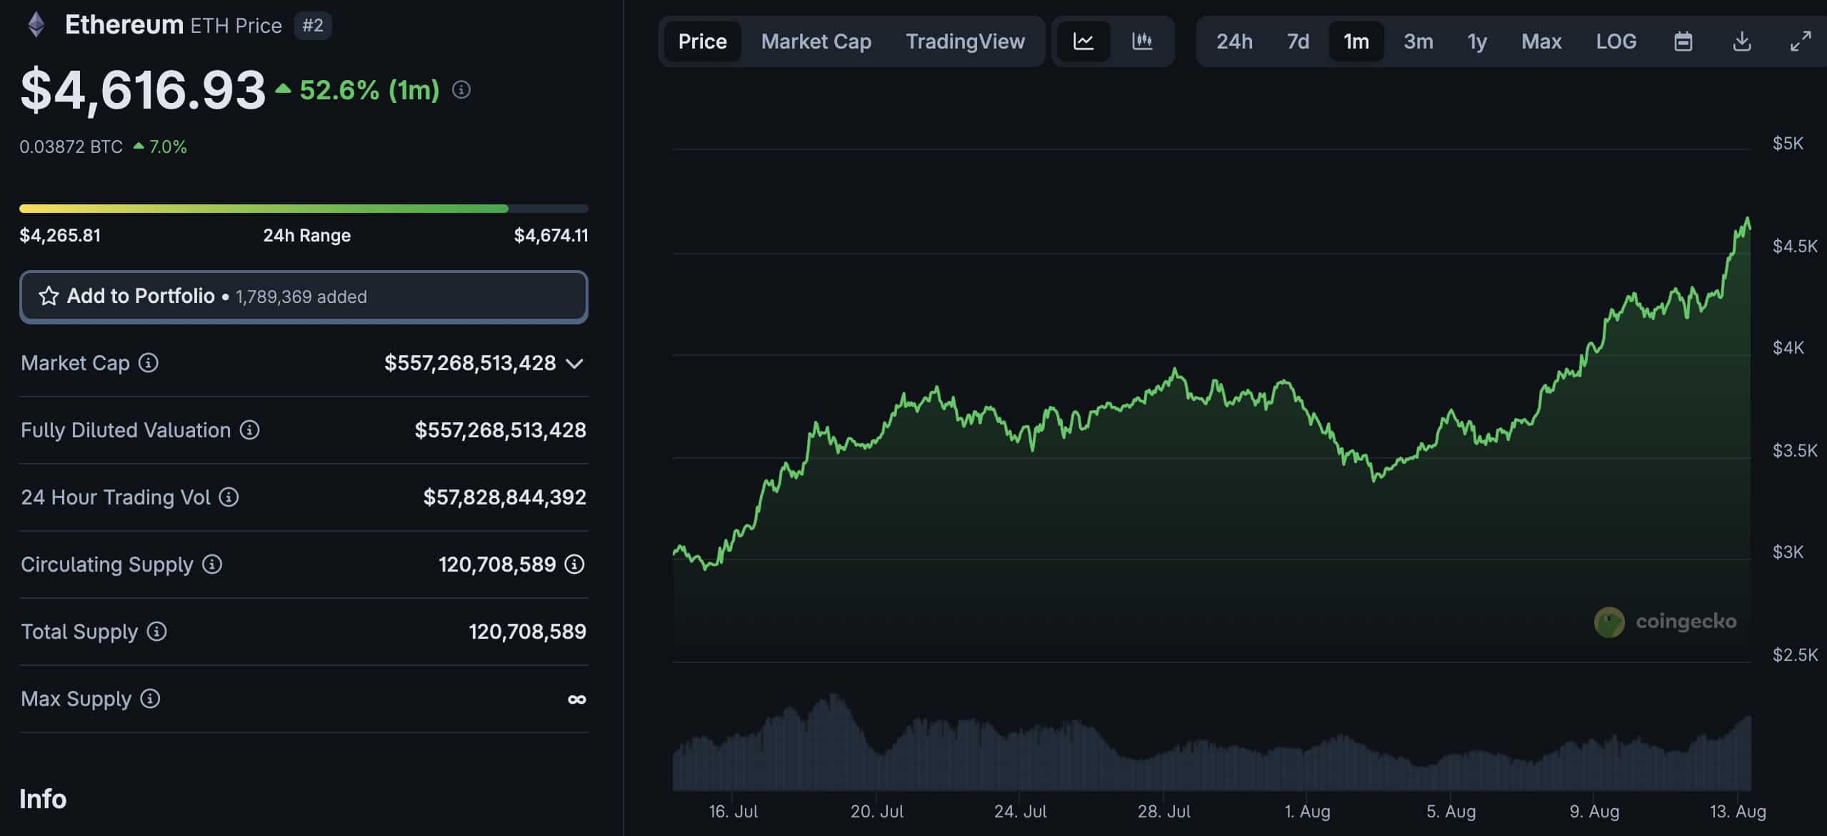Add Ethereum to Portfolio
Viewport: 1827px width, 836px height.
click(304, 296)
